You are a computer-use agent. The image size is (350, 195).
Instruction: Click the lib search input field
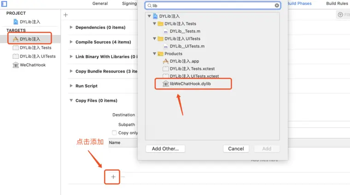tap(213, 6)
